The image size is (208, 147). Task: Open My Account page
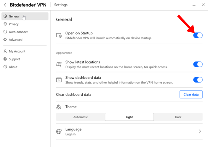tap(25, 51)
